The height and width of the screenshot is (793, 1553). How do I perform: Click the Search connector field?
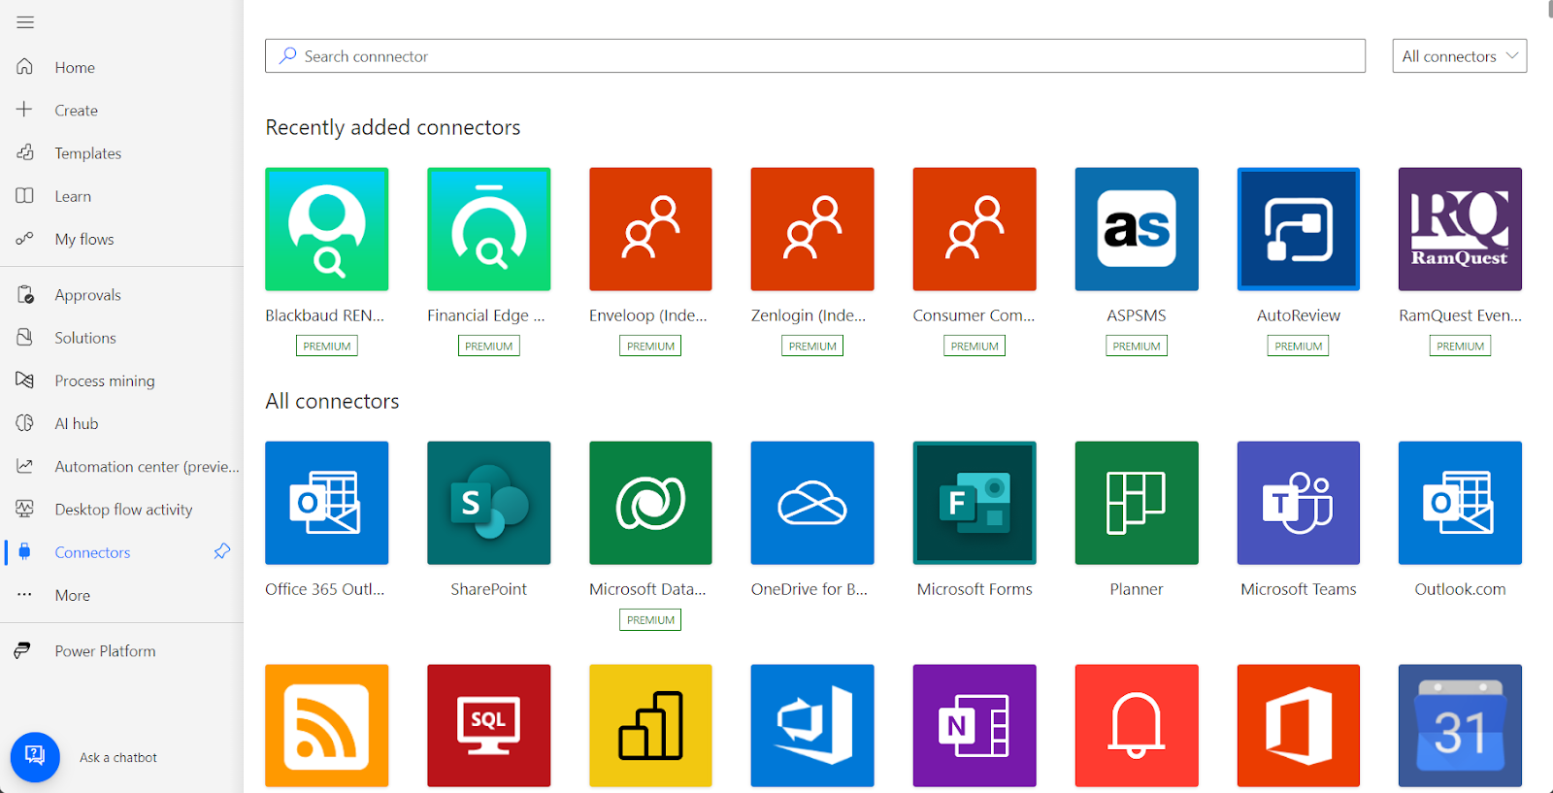click(815, 56)
